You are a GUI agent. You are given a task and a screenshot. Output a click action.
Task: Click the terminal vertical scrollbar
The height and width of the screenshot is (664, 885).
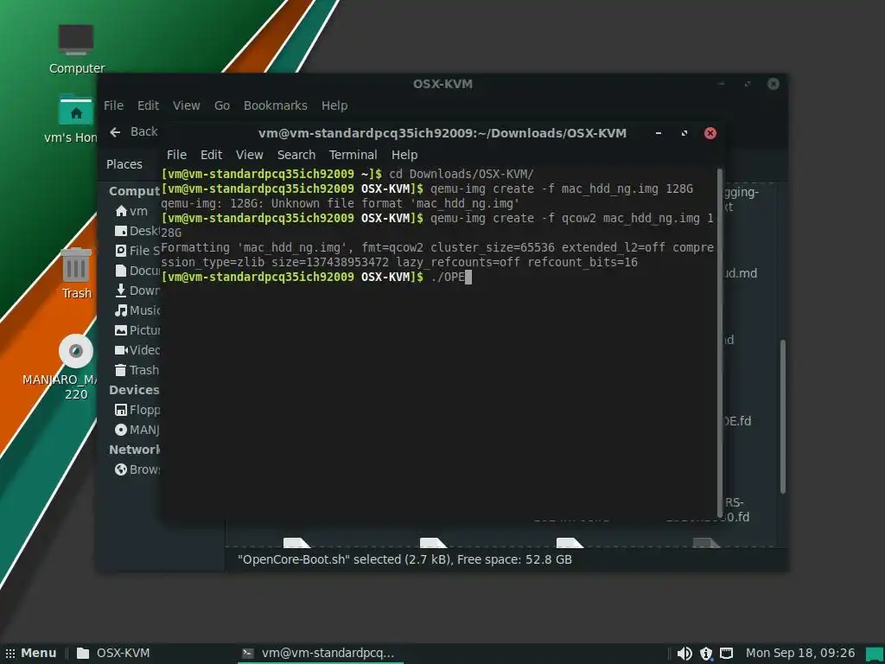pos(720,342)
